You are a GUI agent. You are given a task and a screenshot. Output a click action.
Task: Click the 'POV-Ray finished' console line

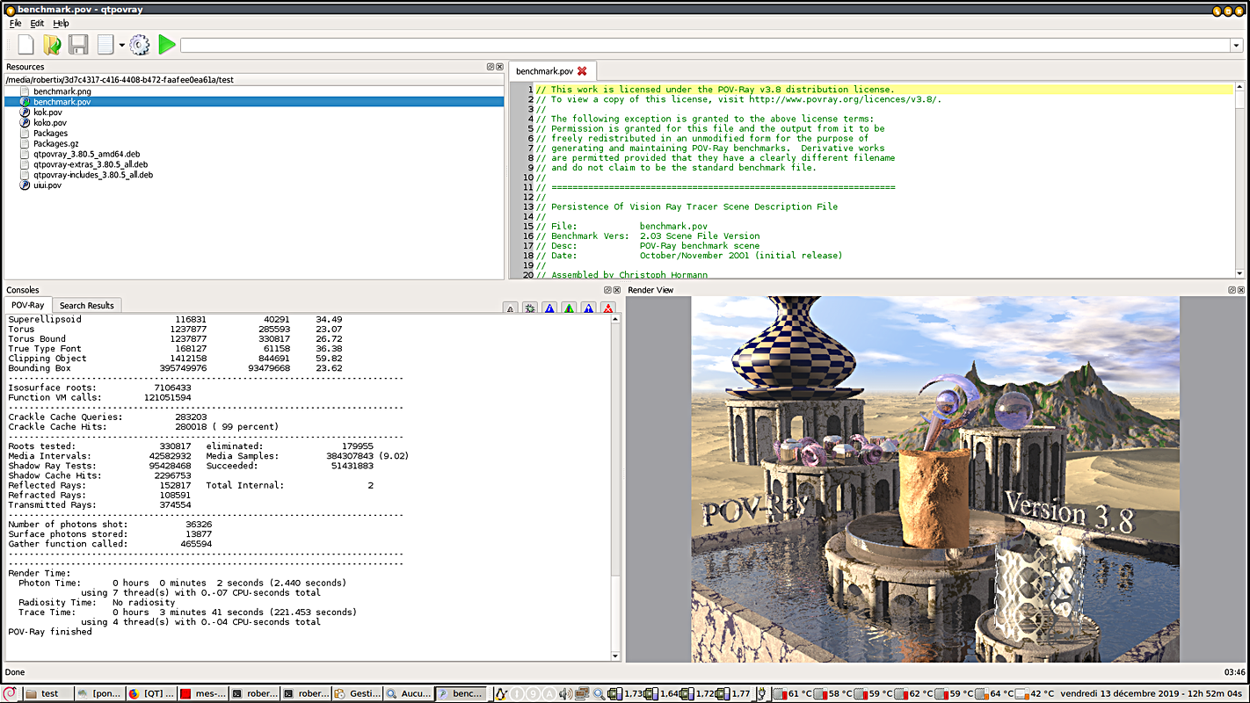[x=50, y=632]
